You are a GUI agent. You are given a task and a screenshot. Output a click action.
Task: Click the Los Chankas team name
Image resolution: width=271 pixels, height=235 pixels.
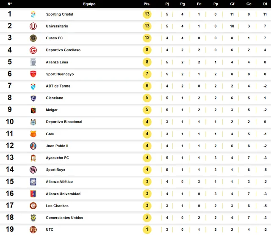pos(57,206)
